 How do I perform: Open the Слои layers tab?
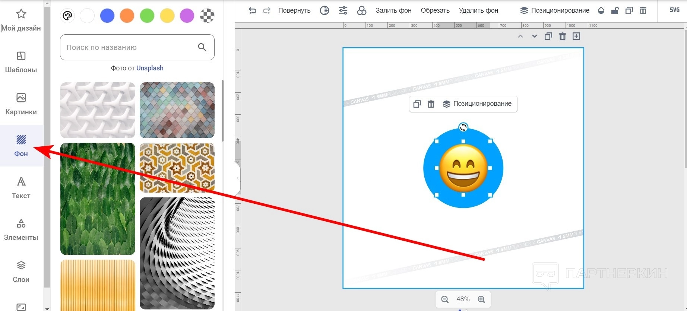point(21,272)
